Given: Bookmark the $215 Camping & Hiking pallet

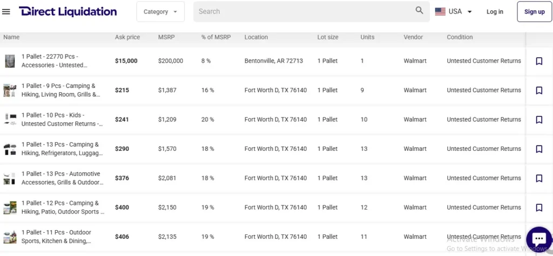Looking at the screenshot, I should (538, 91).
